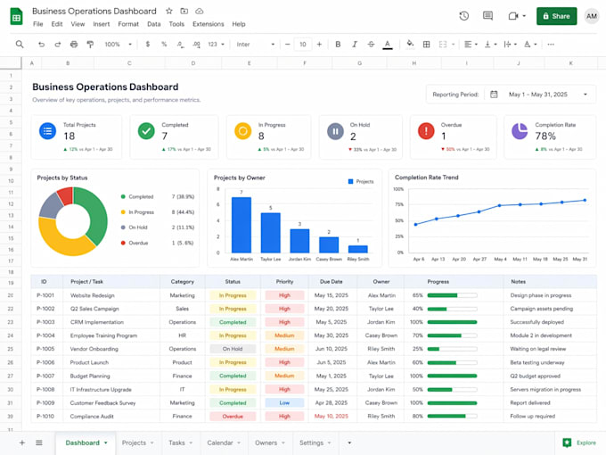Open text wrapping dropdown

pos(510,44)
